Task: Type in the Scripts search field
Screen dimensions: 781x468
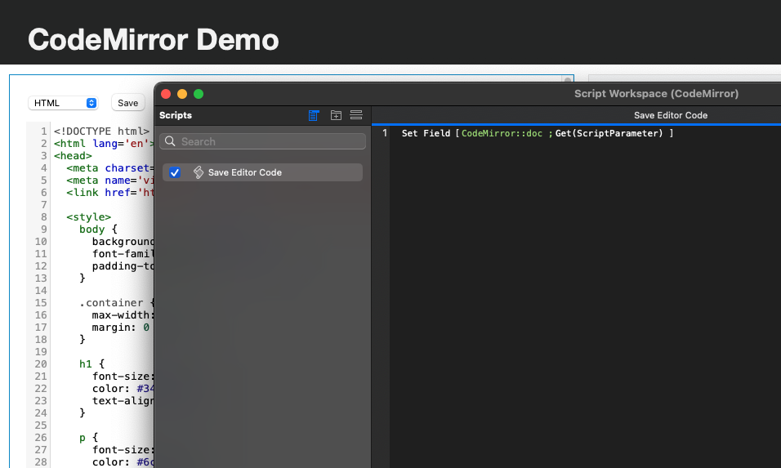Action: [270, 141]
